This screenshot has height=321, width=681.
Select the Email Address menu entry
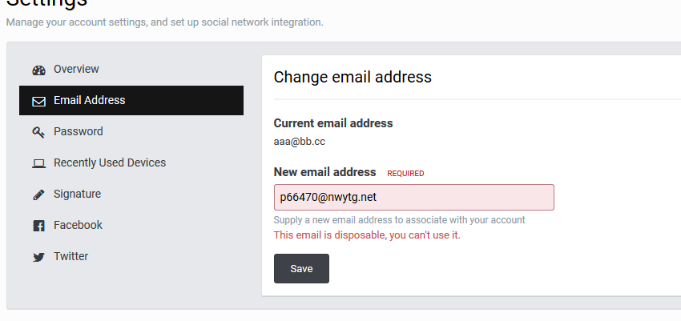click(131, 100)
